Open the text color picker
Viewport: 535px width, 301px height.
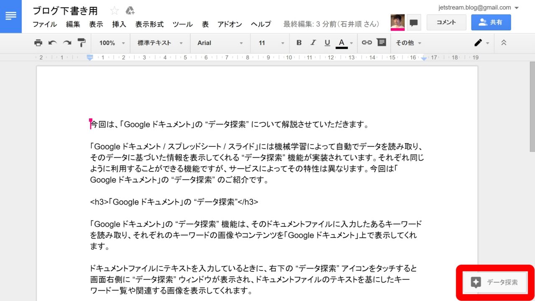(342, 43)
